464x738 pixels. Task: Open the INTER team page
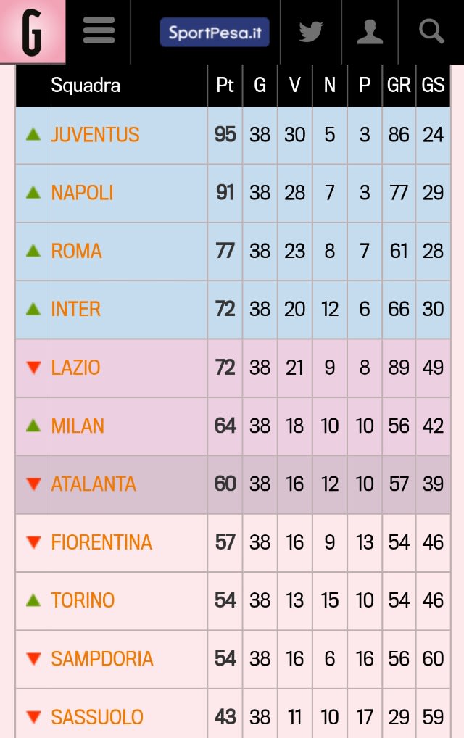tap(76, 310)
